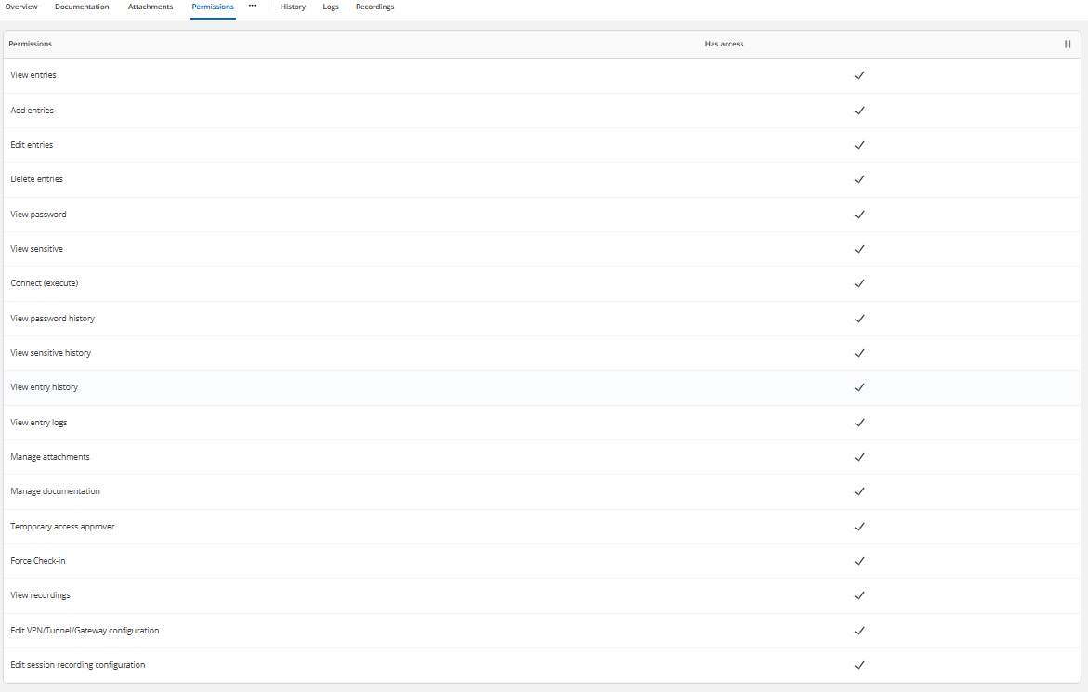Select the Temporary access approver row
This screenshot has height=692, width=1088.
coord(542,527)
